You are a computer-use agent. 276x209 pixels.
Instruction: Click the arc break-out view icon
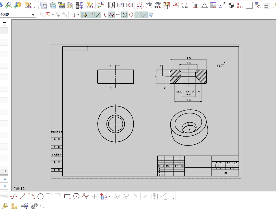pos(129,5)
